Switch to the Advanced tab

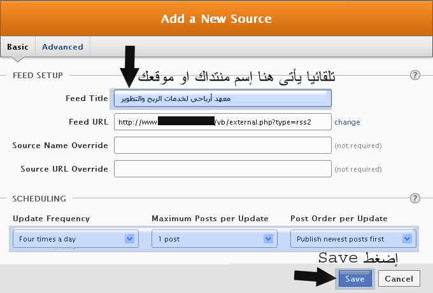[x=62, y=47]
